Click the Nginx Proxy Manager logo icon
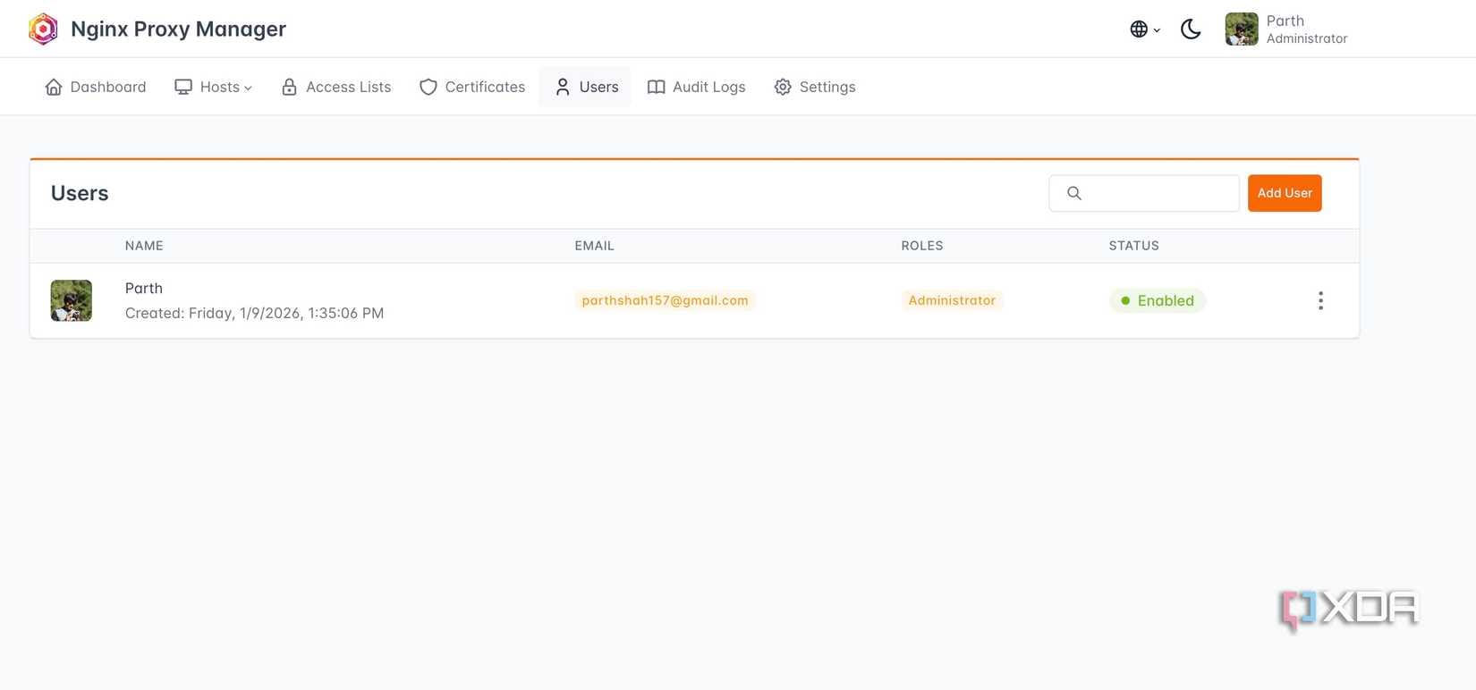The height and width of the screenshot is (690, 1476). click(43, 29)
